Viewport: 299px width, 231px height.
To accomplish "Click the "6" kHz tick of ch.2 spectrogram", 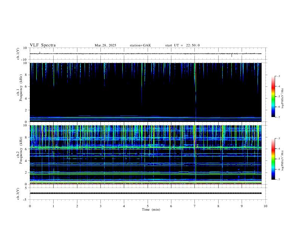I will [26, 149].
